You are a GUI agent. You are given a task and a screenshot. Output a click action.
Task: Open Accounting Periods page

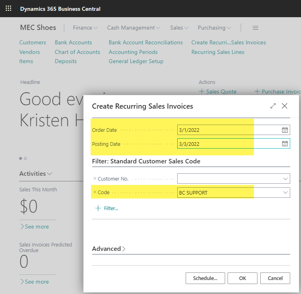pos(133,52)
